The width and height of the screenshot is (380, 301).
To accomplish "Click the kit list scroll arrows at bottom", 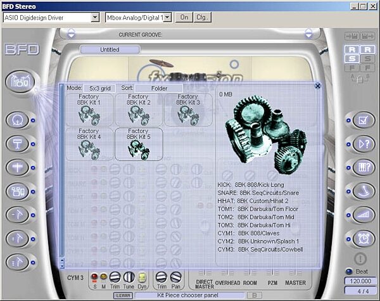I will [62, 263].
